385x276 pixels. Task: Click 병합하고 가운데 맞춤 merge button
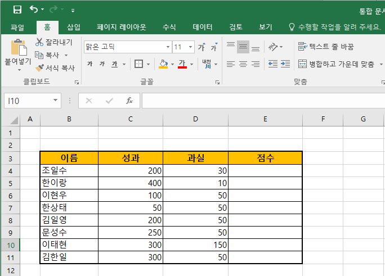pyautogui.click(x=337, y=64)
